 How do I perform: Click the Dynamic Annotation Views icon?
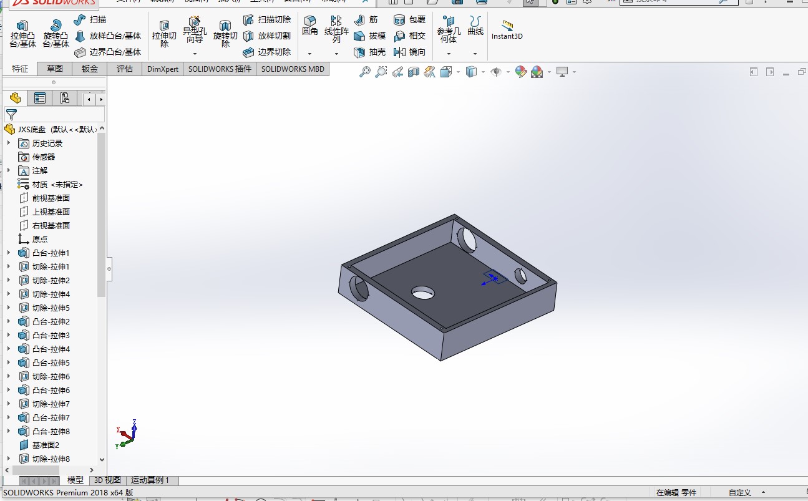click(429, 72)
